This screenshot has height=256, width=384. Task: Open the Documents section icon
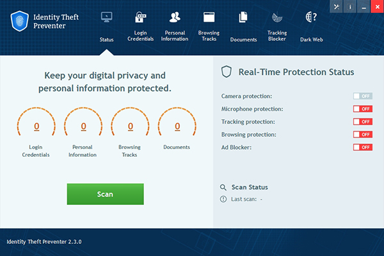(x=243, y=18)
